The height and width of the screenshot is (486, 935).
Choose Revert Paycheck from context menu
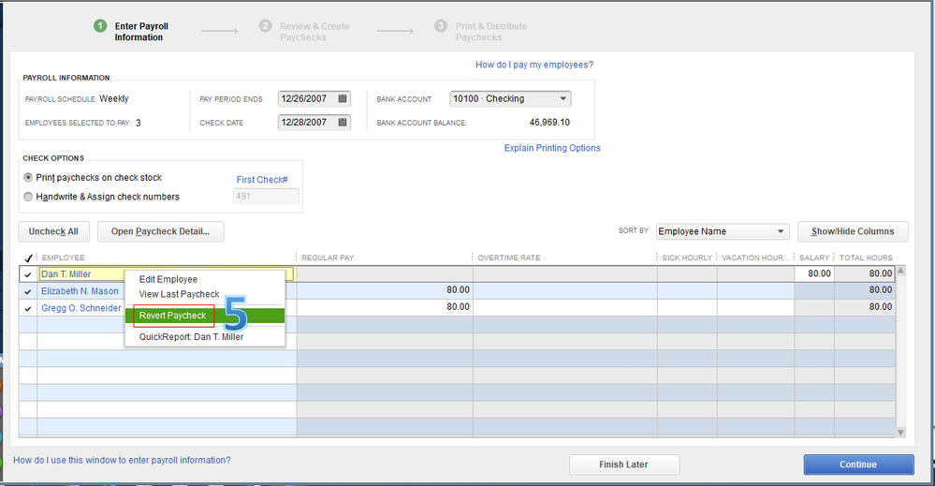[173, 316]
